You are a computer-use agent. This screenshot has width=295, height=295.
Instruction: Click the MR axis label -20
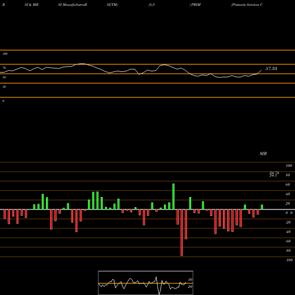pyautogui.click(x=288, y=222)
